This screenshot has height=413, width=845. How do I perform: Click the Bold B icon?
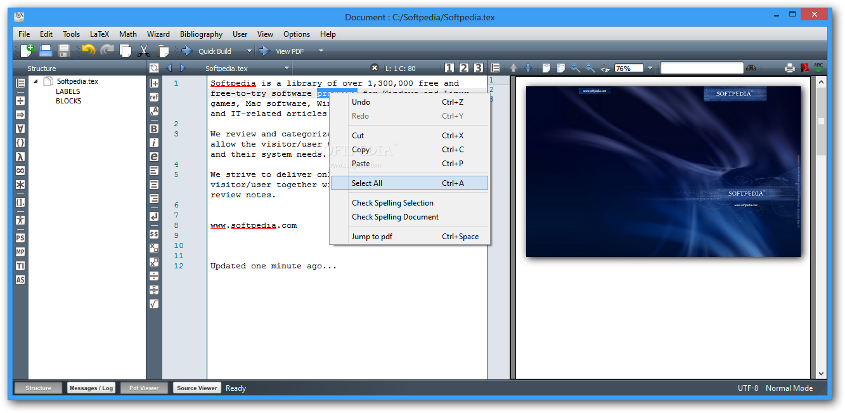tap(154, 129)
